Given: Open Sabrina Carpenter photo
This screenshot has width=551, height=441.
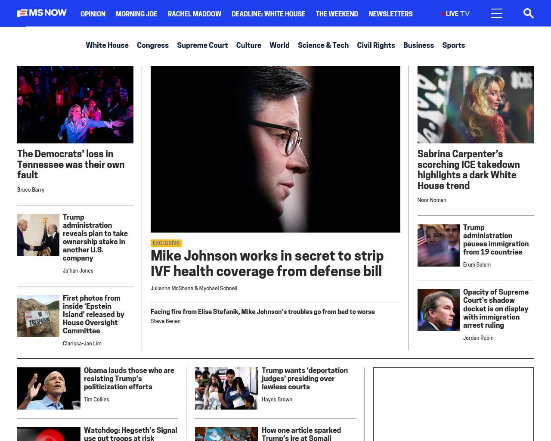Looking at the screenshot, I should (476, 105).
